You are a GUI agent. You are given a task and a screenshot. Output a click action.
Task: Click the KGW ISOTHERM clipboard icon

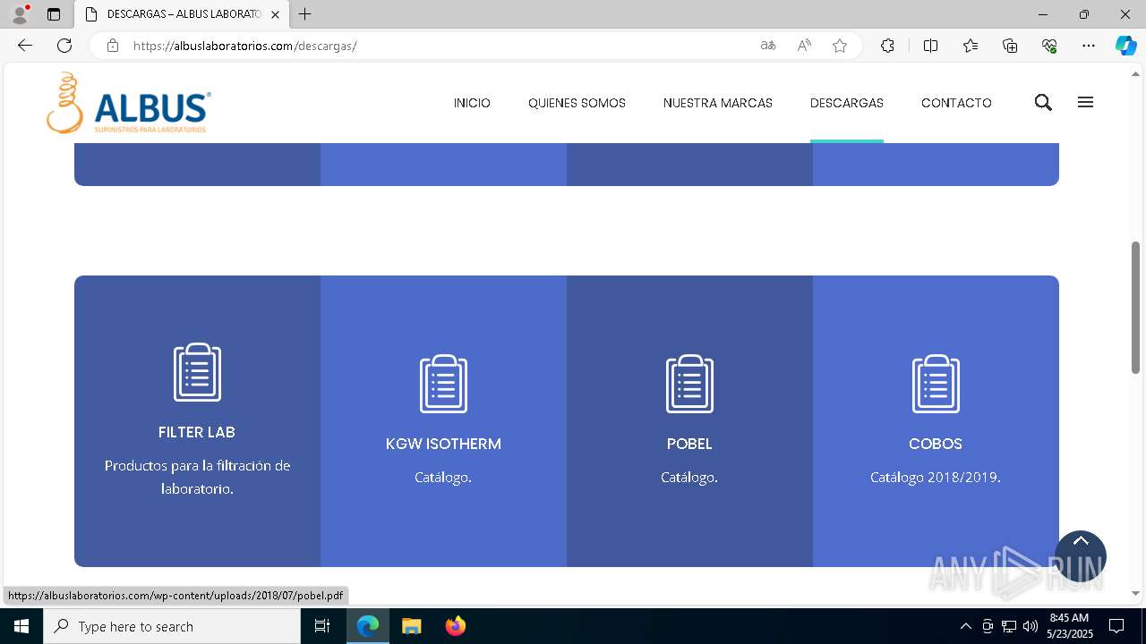[443, 384]
